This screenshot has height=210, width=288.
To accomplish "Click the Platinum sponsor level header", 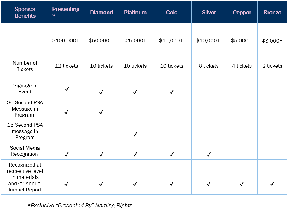I will (x=135, y=12).
